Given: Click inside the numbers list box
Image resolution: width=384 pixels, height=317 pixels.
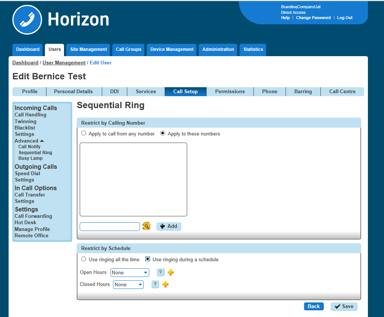Looking at the screenshot, I should coord(134,180).
